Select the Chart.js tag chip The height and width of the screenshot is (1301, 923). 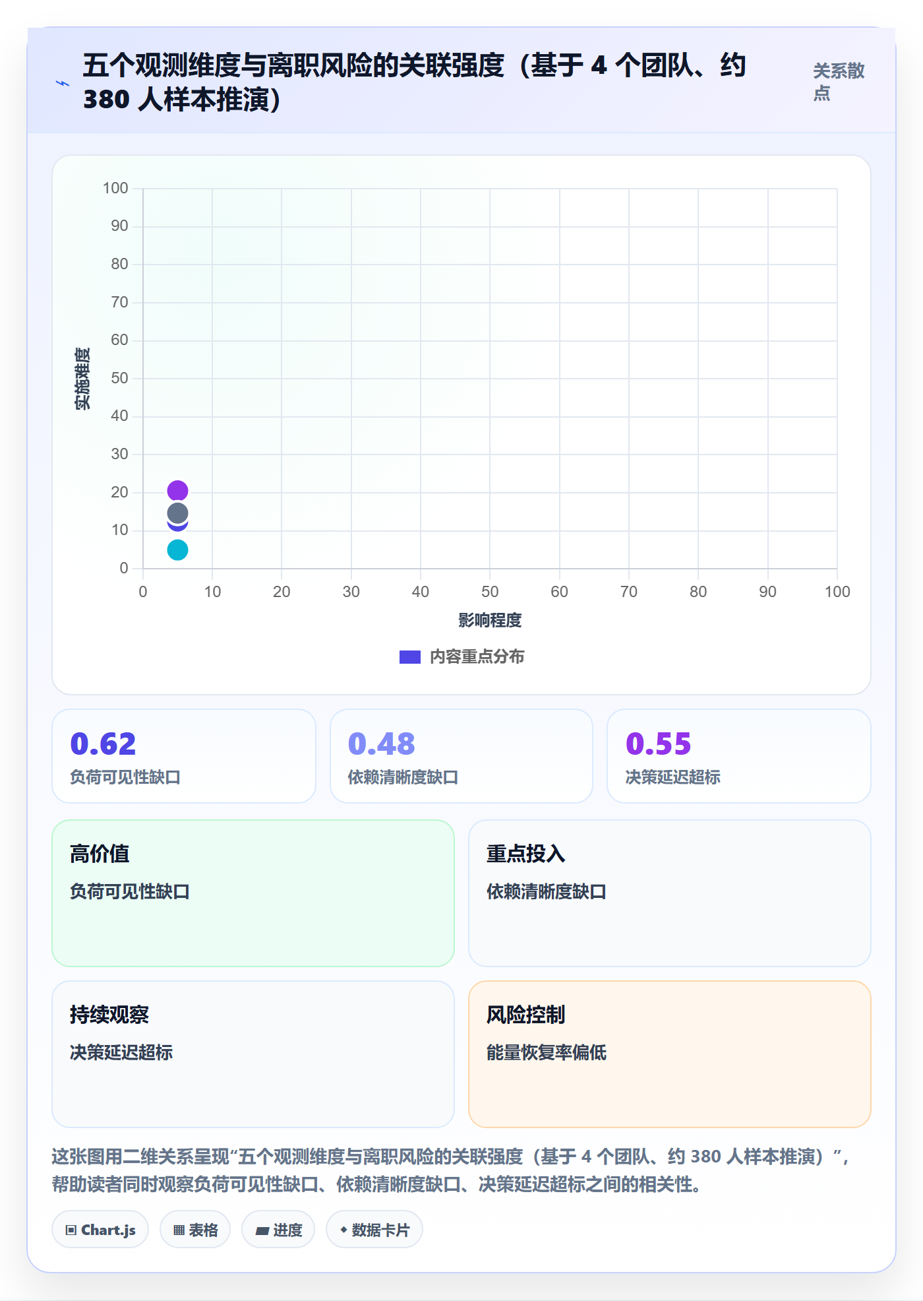point(100,1230)
